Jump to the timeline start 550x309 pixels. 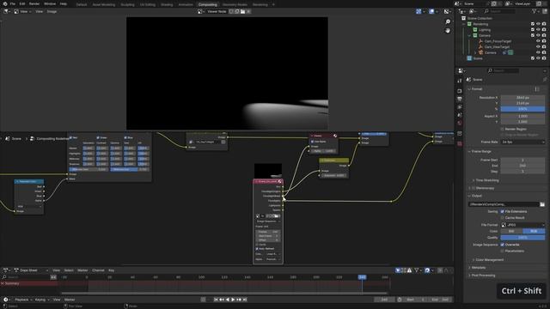click(x=216, y=300)
